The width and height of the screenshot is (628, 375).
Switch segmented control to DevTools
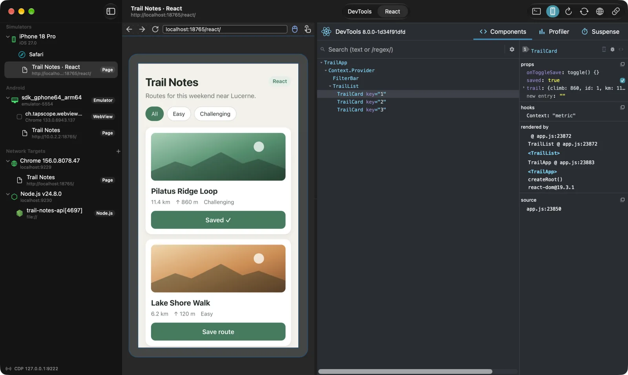coord(360,11)
